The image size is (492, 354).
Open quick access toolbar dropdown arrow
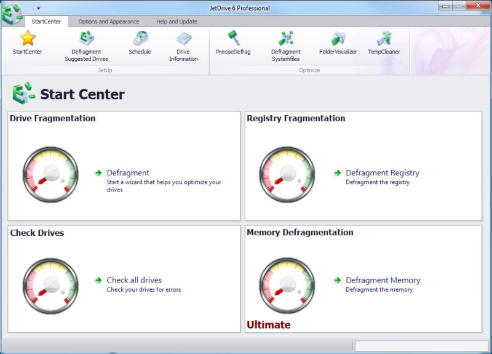click(38, 8)
